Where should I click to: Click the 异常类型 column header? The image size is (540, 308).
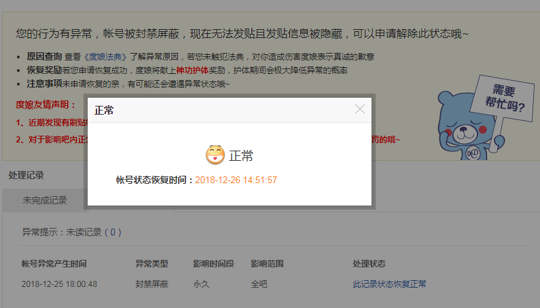(151, 263)
